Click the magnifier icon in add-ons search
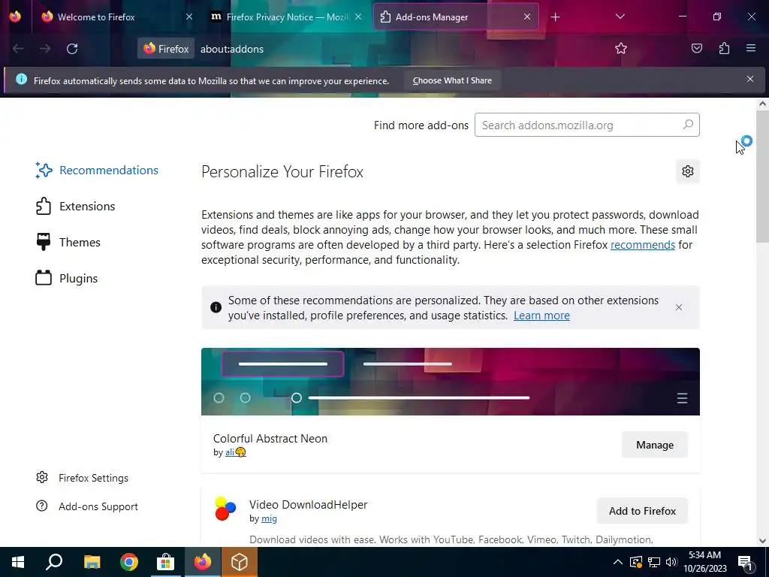Screen dimensions: 769x577 pyautogui.click(x=688, y=125)
